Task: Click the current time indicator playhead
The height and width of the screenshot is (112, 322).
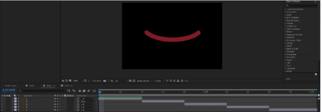Action: pyautogui.click(x=100, y=92)
